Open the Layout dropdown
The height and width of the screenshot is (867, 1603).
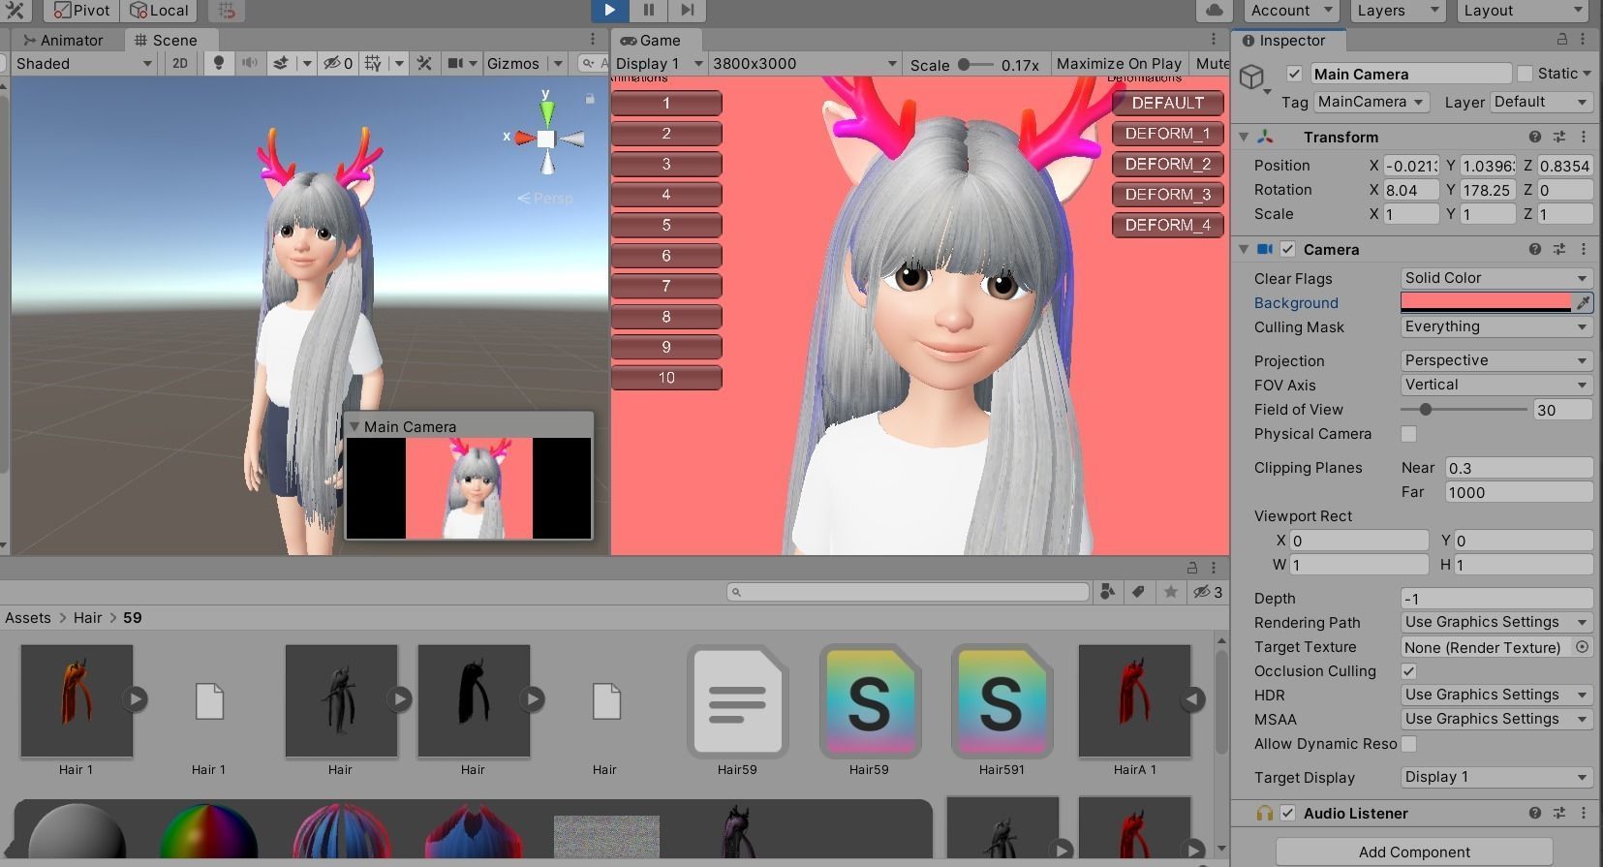(x=1523, y=10)
